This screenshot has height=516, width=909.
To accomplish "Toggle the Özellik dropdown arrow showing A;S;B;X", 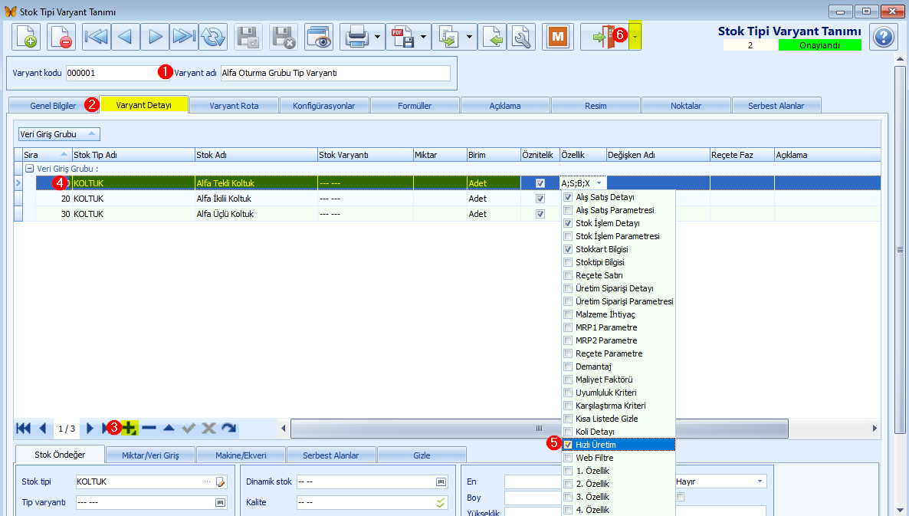I will click(599, 183).
